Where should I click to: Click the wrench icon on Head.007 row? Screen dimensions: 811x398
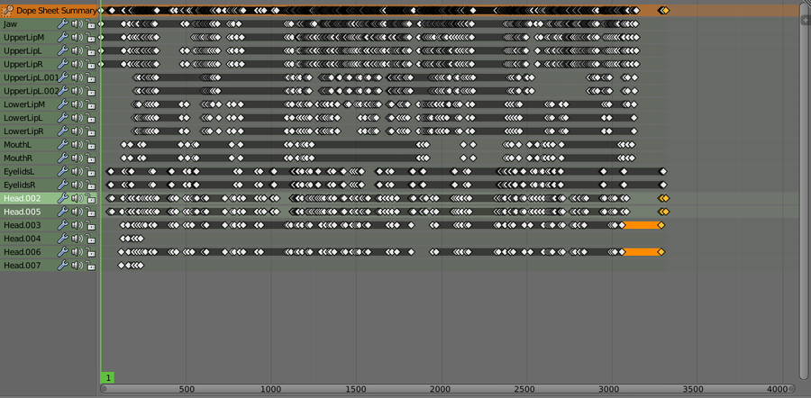(x=62, y=266)
